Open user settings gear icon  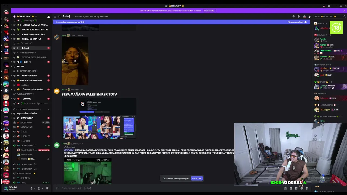click(x=47, y=188)
